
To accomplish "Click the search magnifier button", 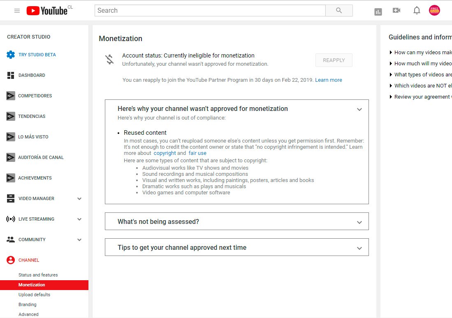I will (339, 11).
